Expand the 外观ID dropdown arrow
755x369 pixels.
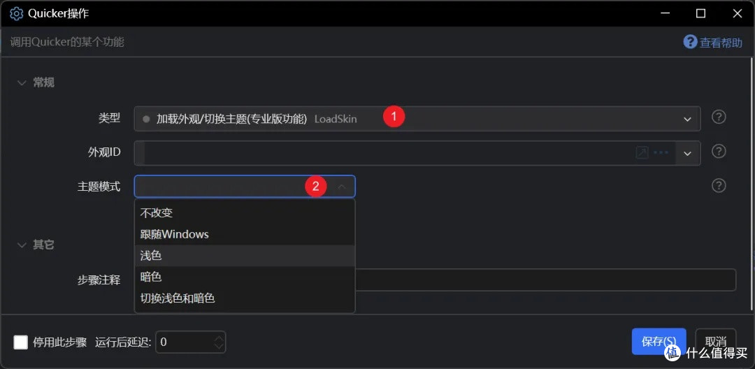(x=688, y=154)
